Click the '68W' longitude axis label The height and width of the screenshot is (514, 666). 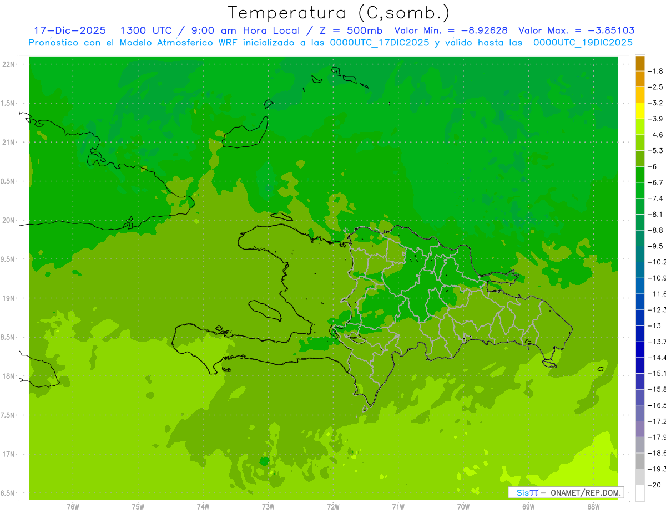click(593, 507)
